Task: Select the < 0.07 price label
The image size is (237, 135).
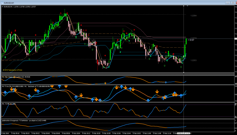Action: pyautogui.click(x=191, y=40)
